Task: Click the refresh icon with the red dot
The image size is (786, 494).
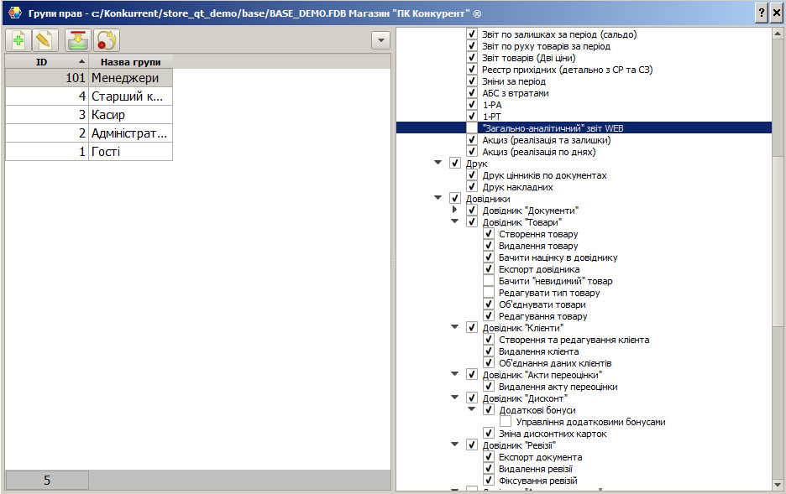Action: 105,40
